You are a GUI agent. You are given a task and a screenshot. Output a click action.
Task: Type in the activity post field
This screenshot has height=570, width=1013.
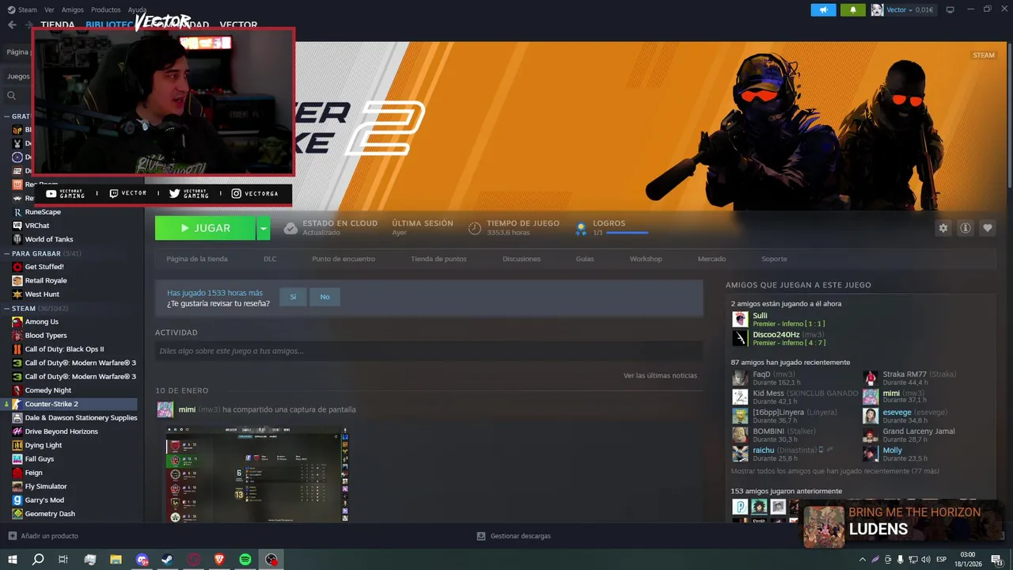(429, 351)
